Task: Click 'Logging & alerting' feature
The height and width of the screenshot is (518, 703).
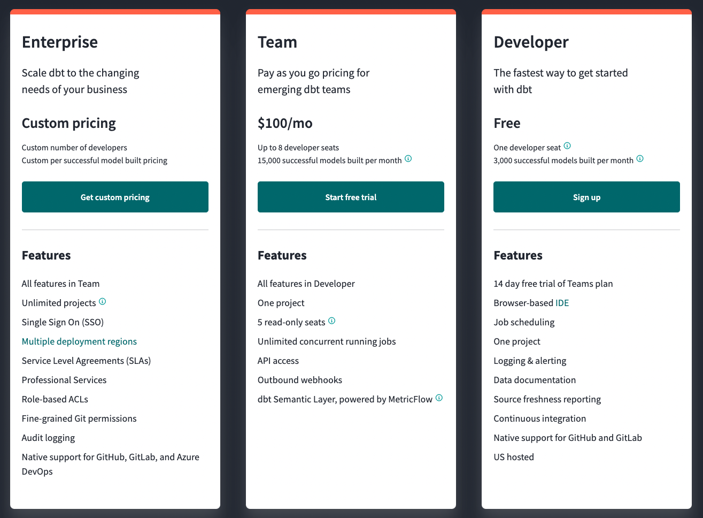Action: tap(530, 361)
